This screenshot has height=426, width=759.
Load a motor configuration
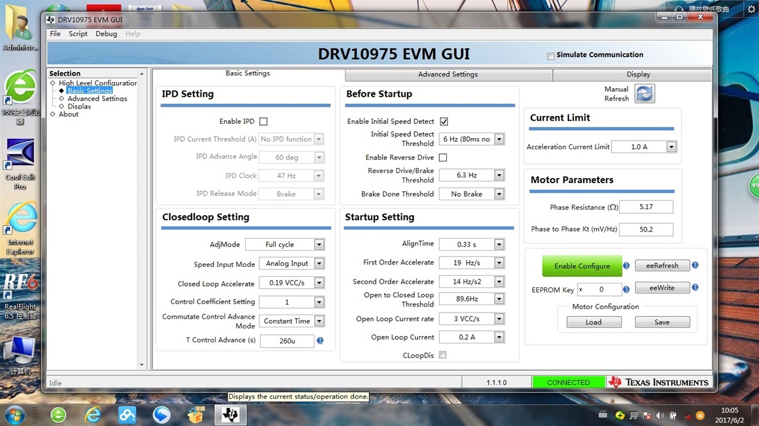point(594,322)
